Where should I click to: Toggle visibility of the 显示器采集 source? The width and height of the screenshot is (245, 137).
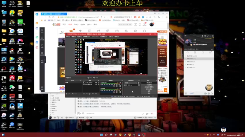point(96,84)
